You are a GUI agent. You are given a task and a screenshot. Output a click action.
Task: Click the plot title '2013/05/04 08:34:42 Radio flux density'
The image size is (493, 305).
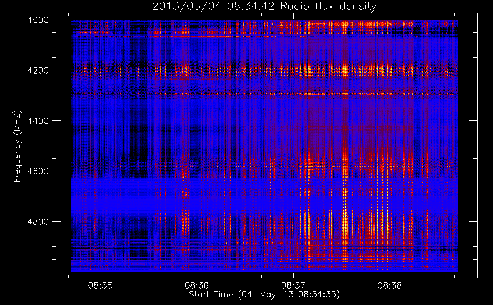pos(264,6)
